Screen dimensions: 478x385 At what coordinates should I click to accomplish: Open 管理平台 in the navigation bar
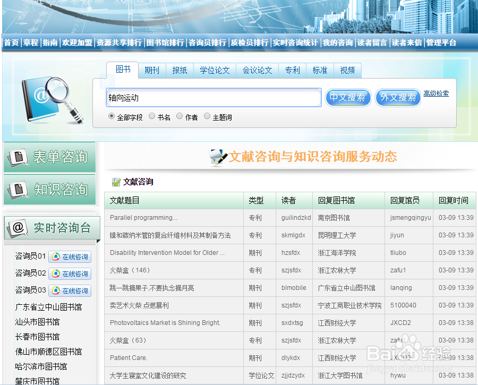pos(441,42)
